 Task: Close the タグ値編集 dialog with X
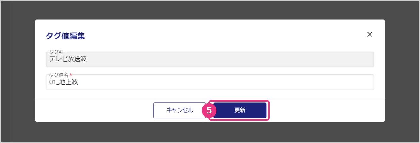click(x=370, y=35)
